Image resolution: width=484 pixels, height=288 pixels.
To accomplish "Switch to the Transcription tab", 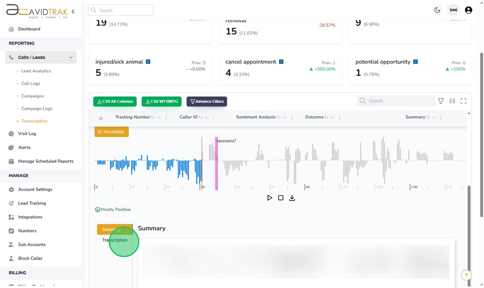I will point(115,240).
